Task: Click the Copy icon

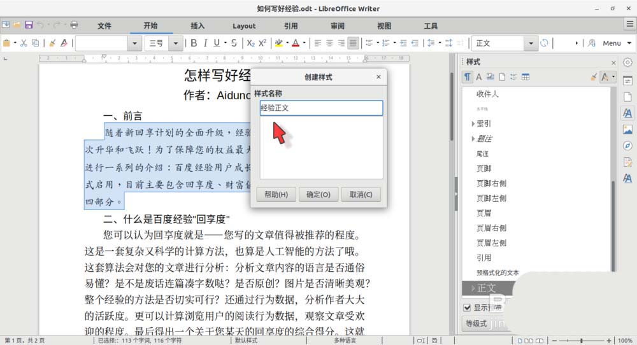Action: point(35,43)
